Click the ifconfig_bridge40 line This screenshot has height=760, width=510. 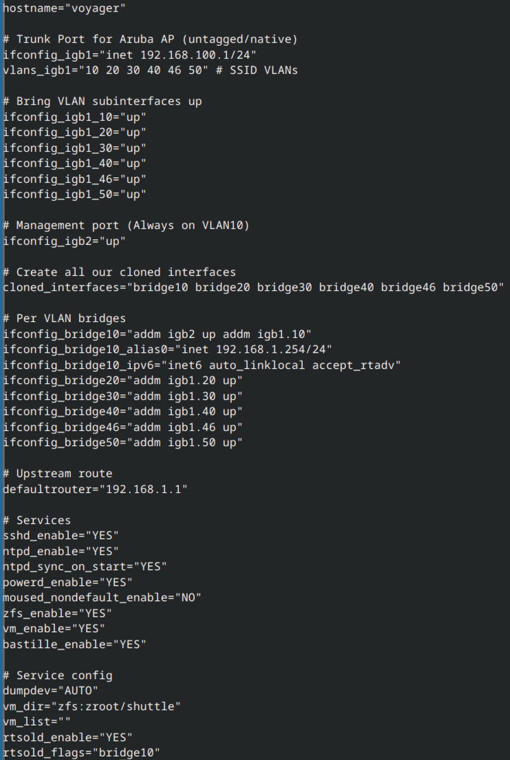coord(123,411)
